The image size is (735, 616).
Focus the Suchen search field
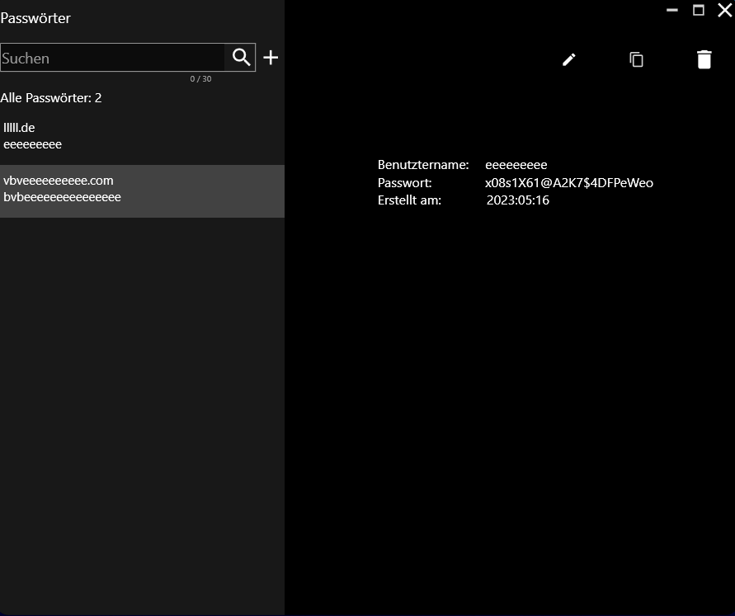point(112,58)
